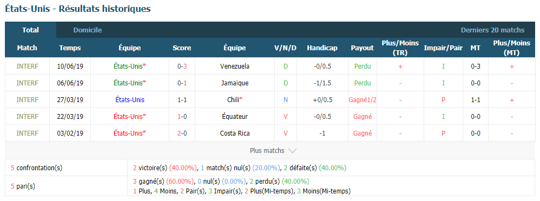Image resolution: width=540 pixels, height=201 pixels.
Task: Click the Payout column header
Action: pos(363,48)
